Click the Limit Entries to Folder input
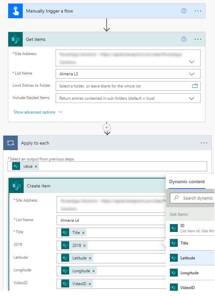 click(x=128, y=86)
